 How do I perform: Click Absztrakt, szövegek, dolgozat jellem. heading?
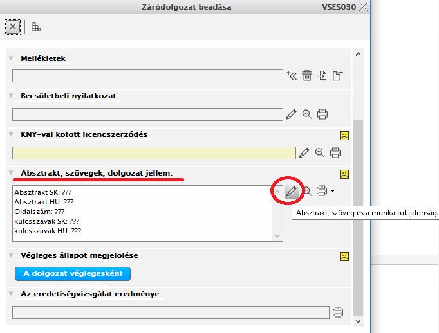click(97, 173)
